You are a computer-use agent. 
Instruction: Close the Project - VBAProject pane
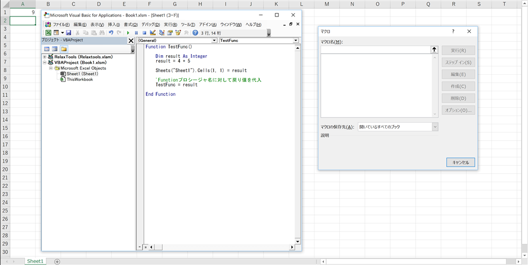pos(131,40)
